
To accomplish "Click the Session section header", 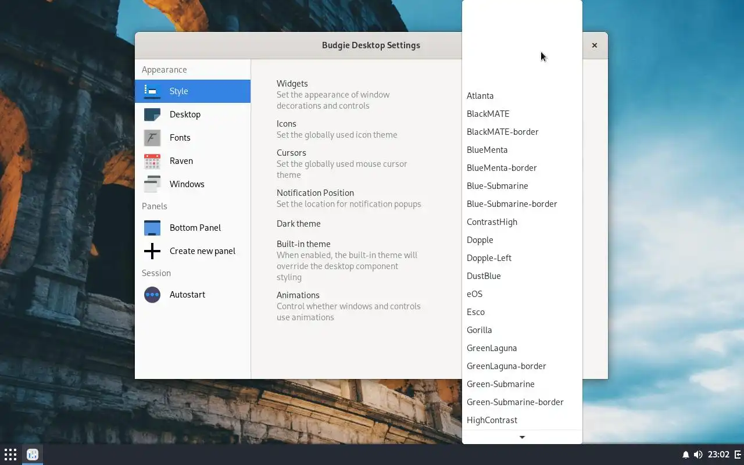I will point(156,273).
